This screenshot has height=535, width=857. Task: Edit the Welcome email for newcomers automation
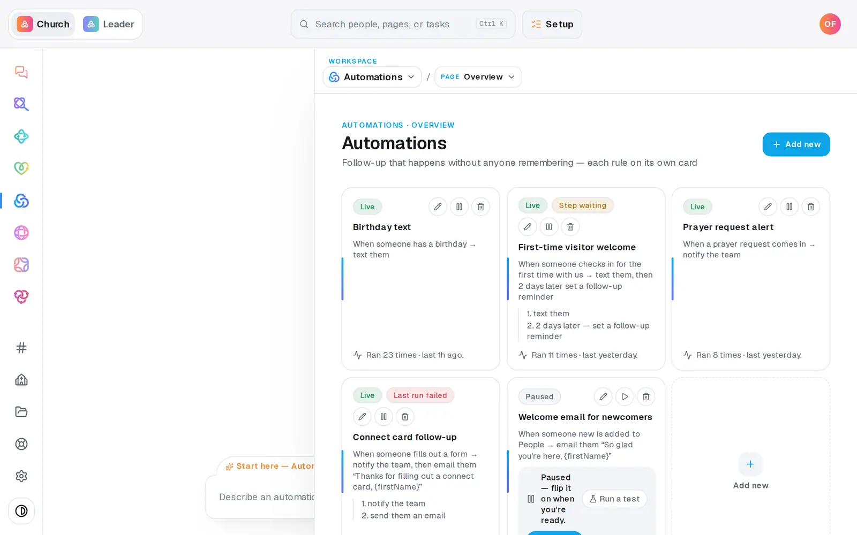603,396
